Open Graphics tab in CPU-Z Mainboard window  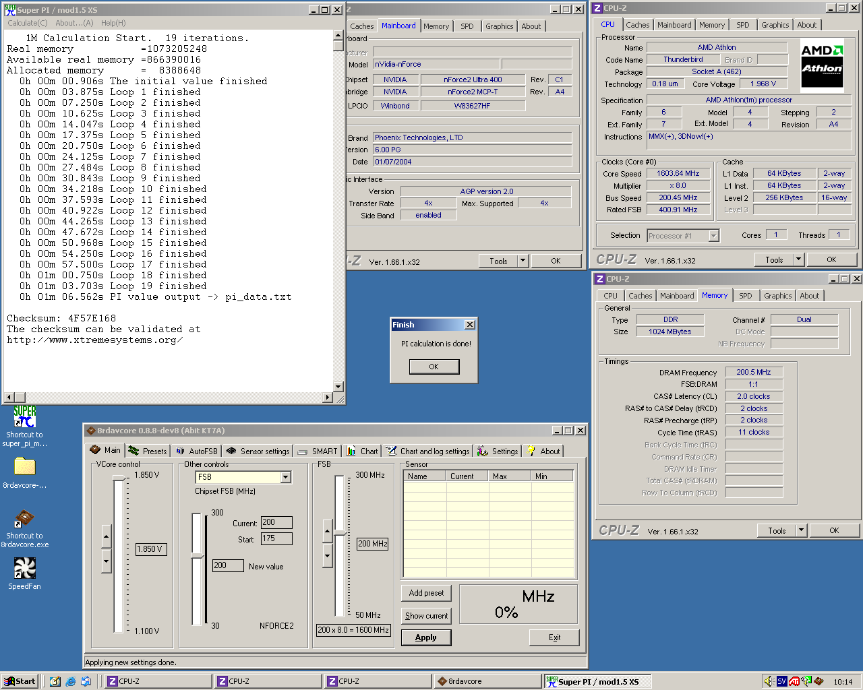[x=500, y=26]
